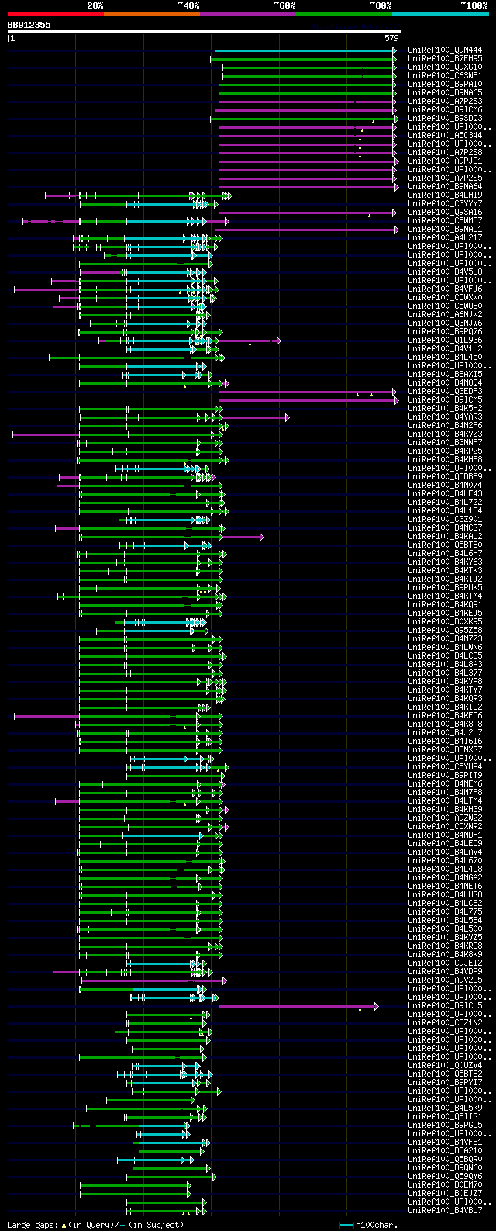This screenshot has width=496, height=1231.
Task: Select label UniRef100_A9V2C5
Action: point(446,980)
